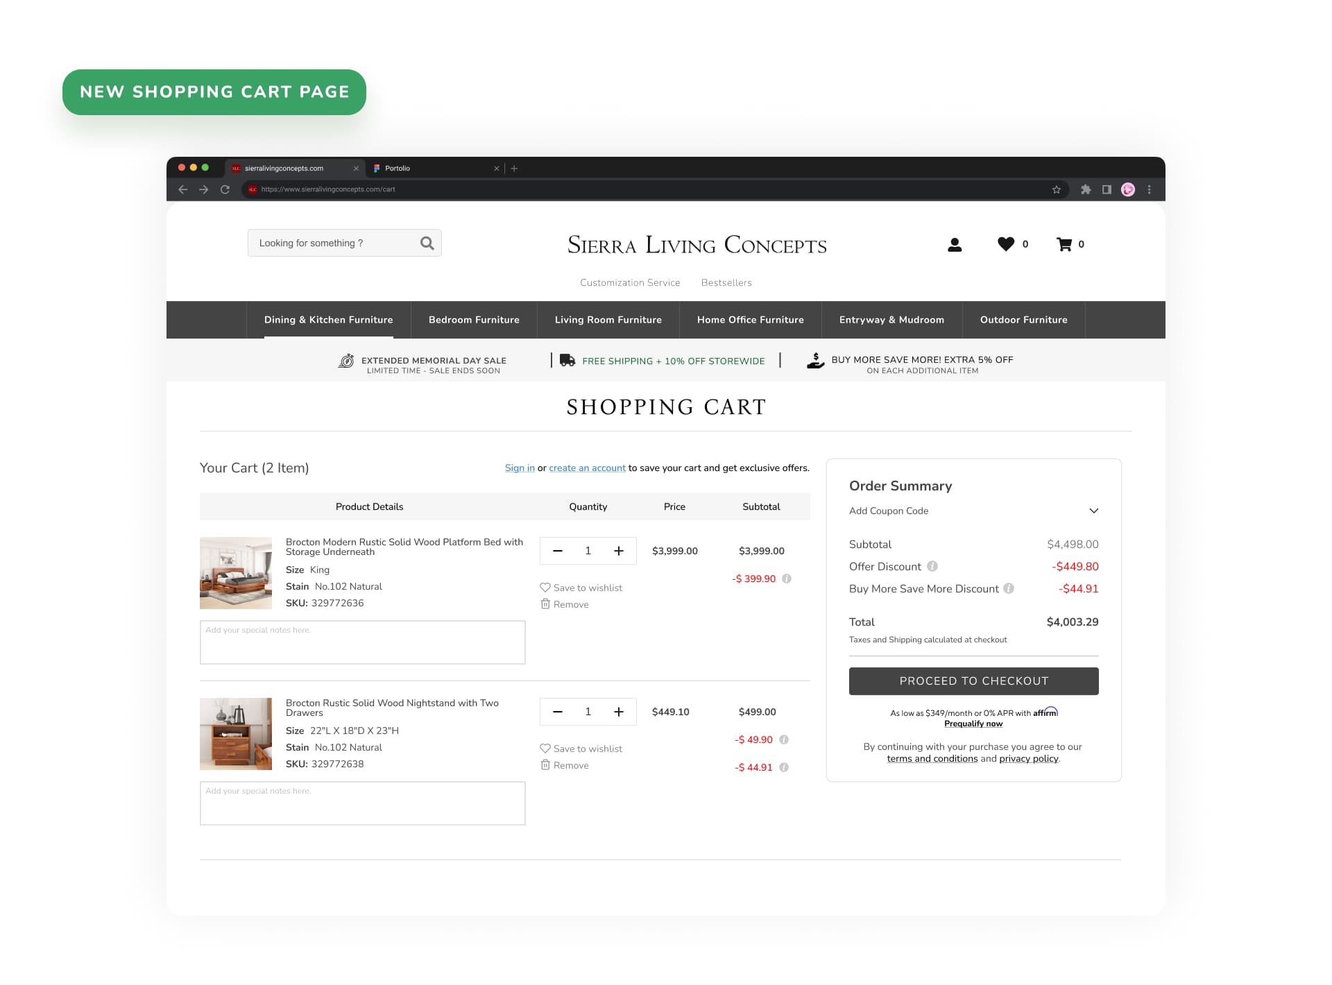Open the shopping cart icon in header

pyautogui.click(x=1064, y=244)
